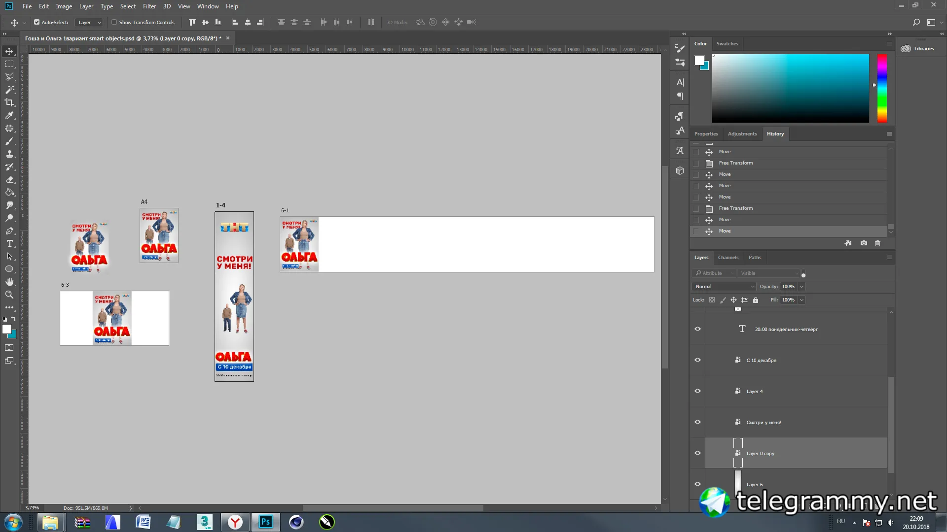Enable Show Transform Controls checkbox

pos(114,22)
